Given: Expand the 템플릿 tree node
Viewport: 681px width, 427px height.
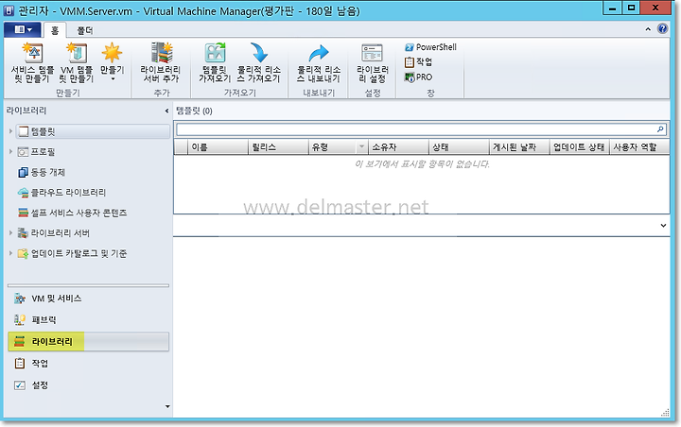Looking at the screenshot, I should click(10, 131).
